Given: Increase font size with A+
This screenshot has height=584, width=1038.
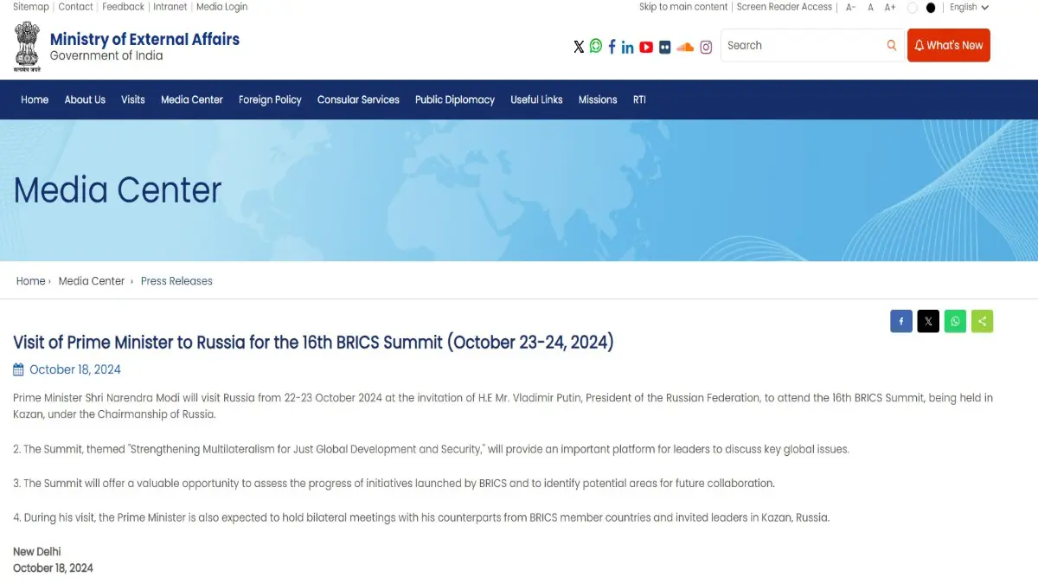Looking at the screenshot, I should [x=889, y=8].
